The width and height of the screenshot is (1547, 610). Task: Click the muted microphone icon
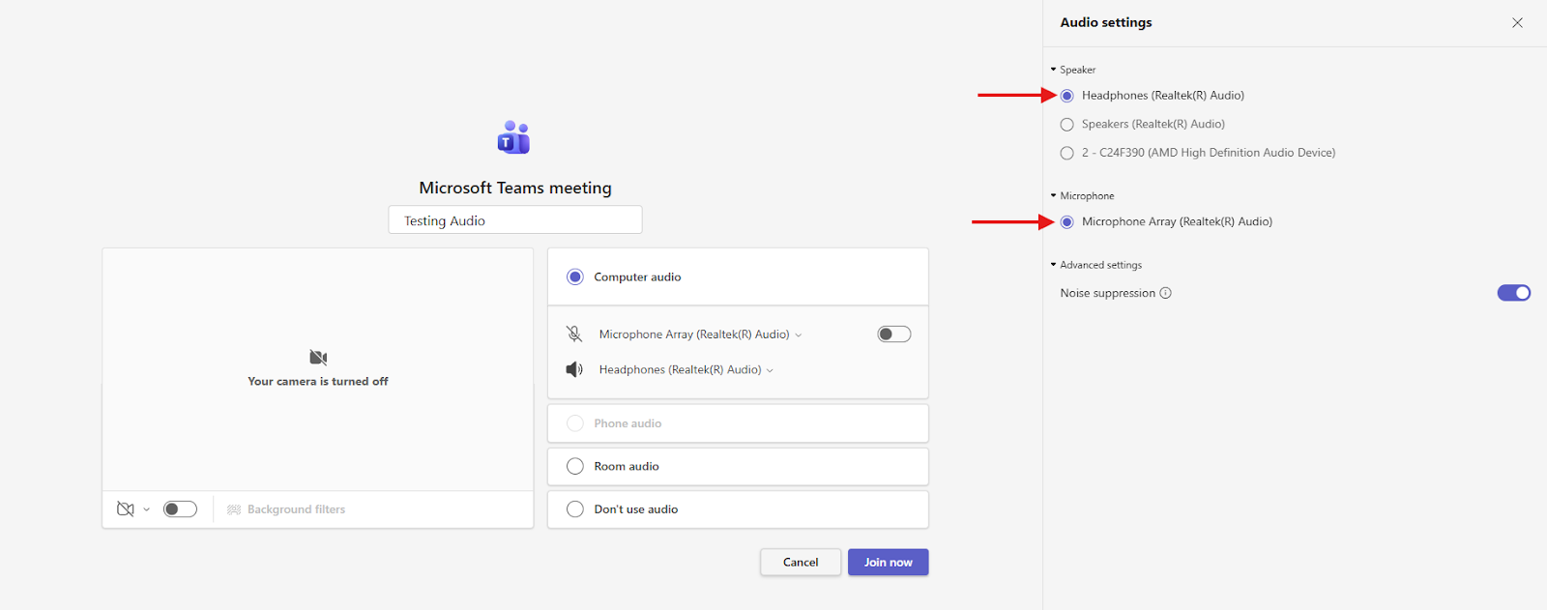[x=574, y=334]
